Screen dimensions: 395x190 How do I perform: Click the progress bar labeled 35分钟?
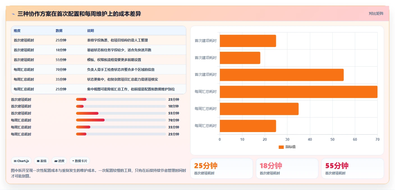pyautogui.click(x=121, y=127)
